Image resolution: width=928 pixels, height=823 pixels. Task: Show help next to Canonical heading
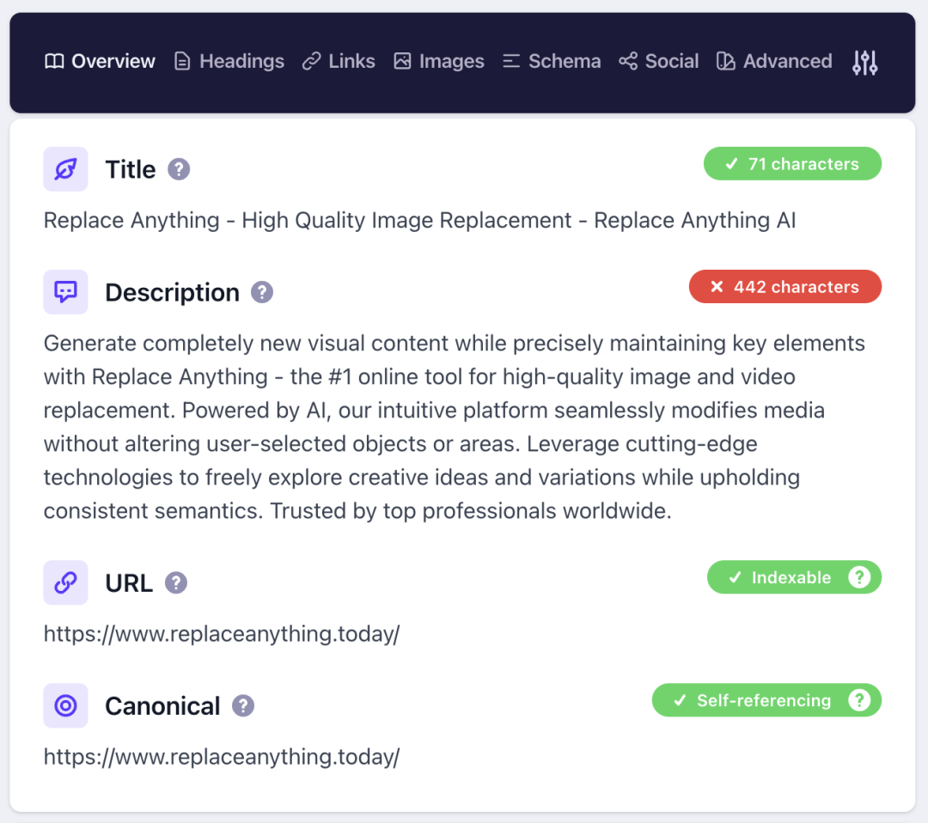coord(242,706)
